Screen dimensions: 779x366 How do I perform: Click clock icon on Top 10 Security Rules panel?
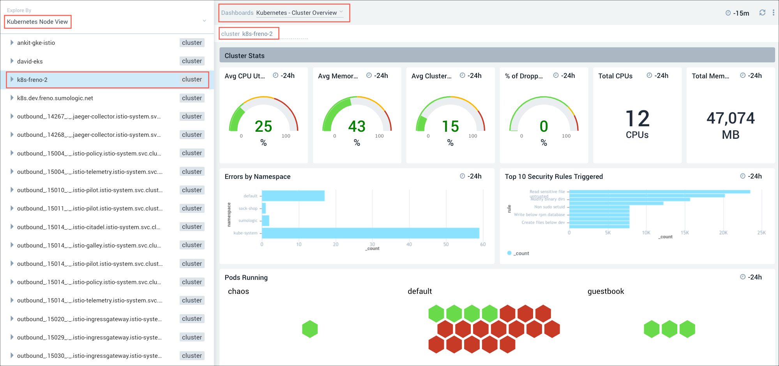tap(743, 176)
